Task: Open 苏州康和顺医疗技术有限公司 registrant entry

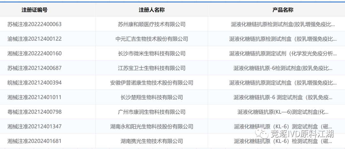Action: click(x=151, y=24)
